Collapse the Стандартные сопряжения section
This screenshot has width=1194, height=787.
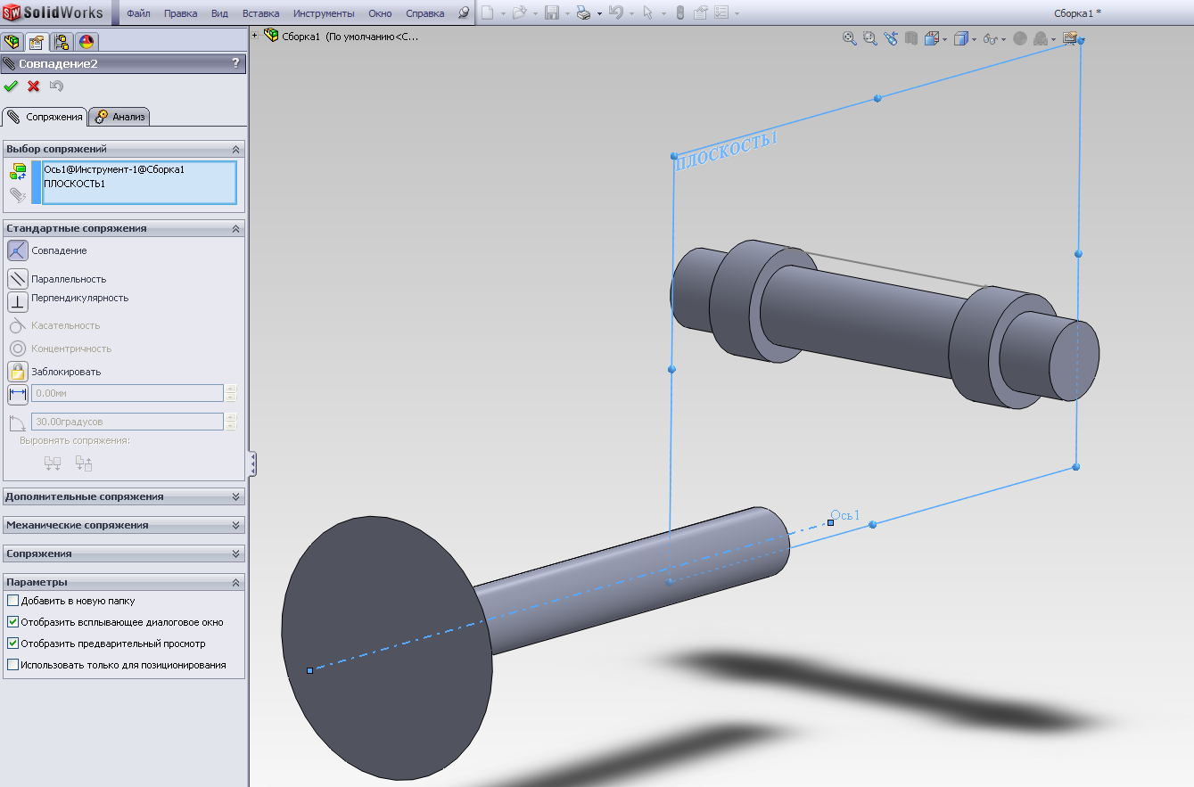coord(236,228)
